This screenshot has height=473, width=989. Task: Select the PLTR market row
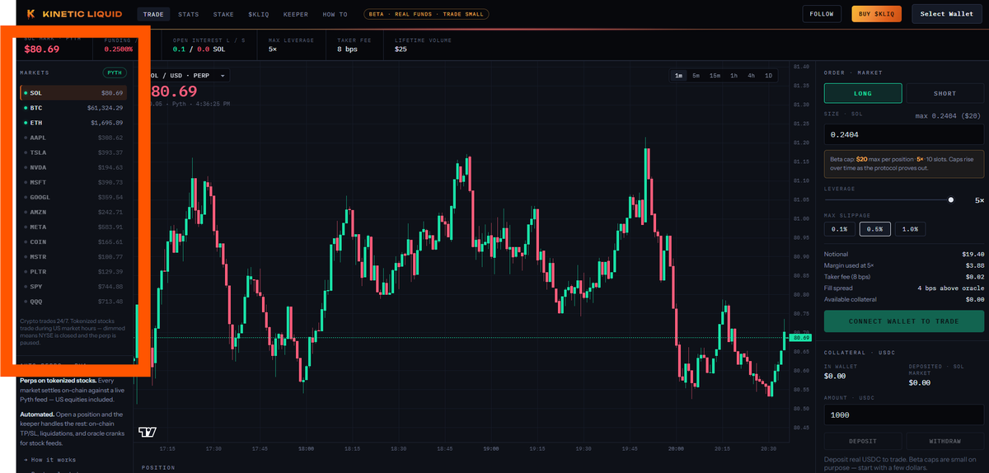coord(73,271)
